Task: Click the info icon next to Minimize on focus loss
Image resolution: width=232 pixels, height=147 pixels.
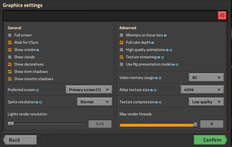Action: pos(165,36)
